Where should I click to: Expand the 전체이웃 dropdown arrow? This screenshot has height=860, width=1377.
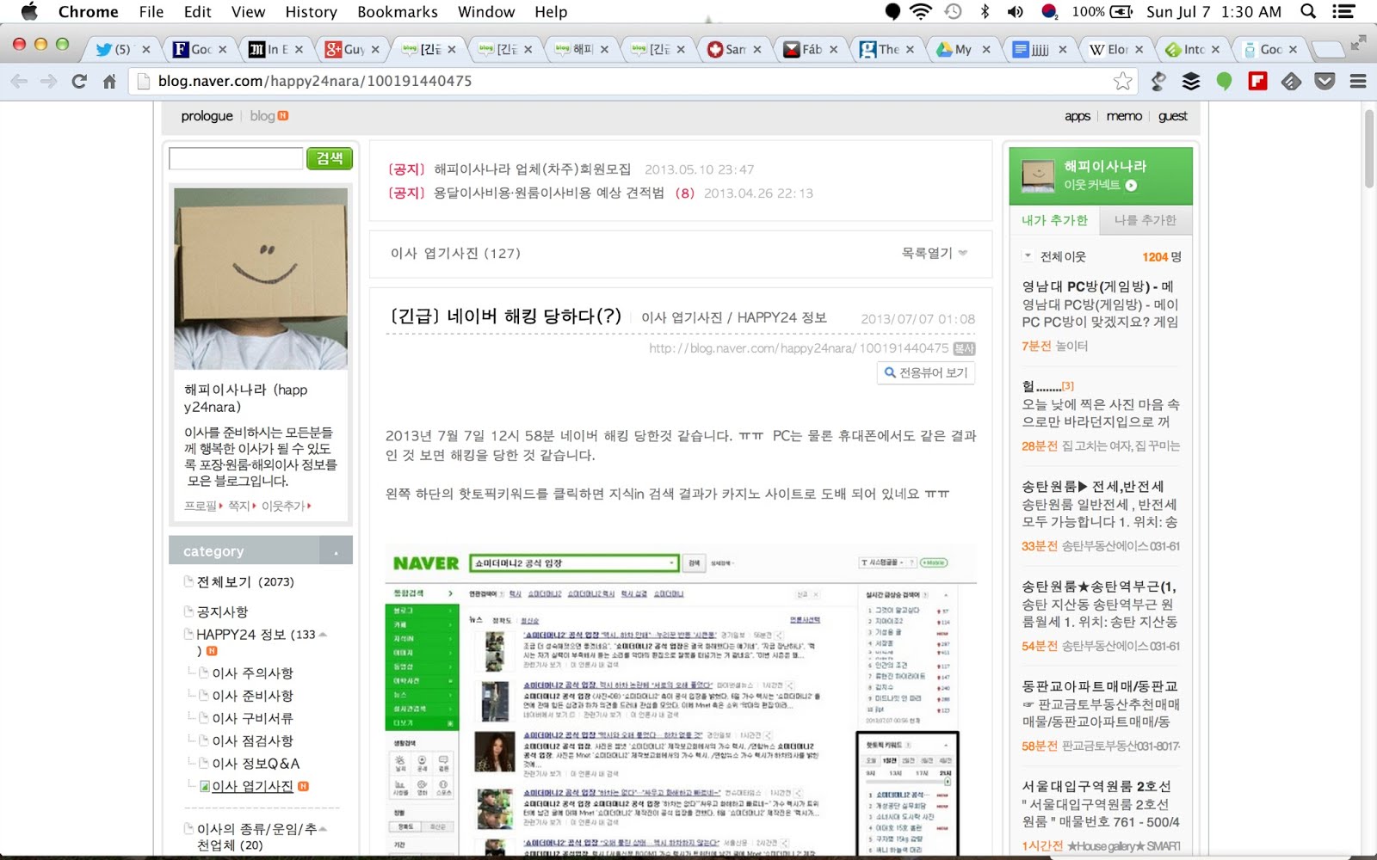1027,256
